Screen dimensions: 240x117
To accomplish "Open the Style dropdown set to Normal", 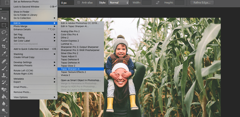I will 118,2.
